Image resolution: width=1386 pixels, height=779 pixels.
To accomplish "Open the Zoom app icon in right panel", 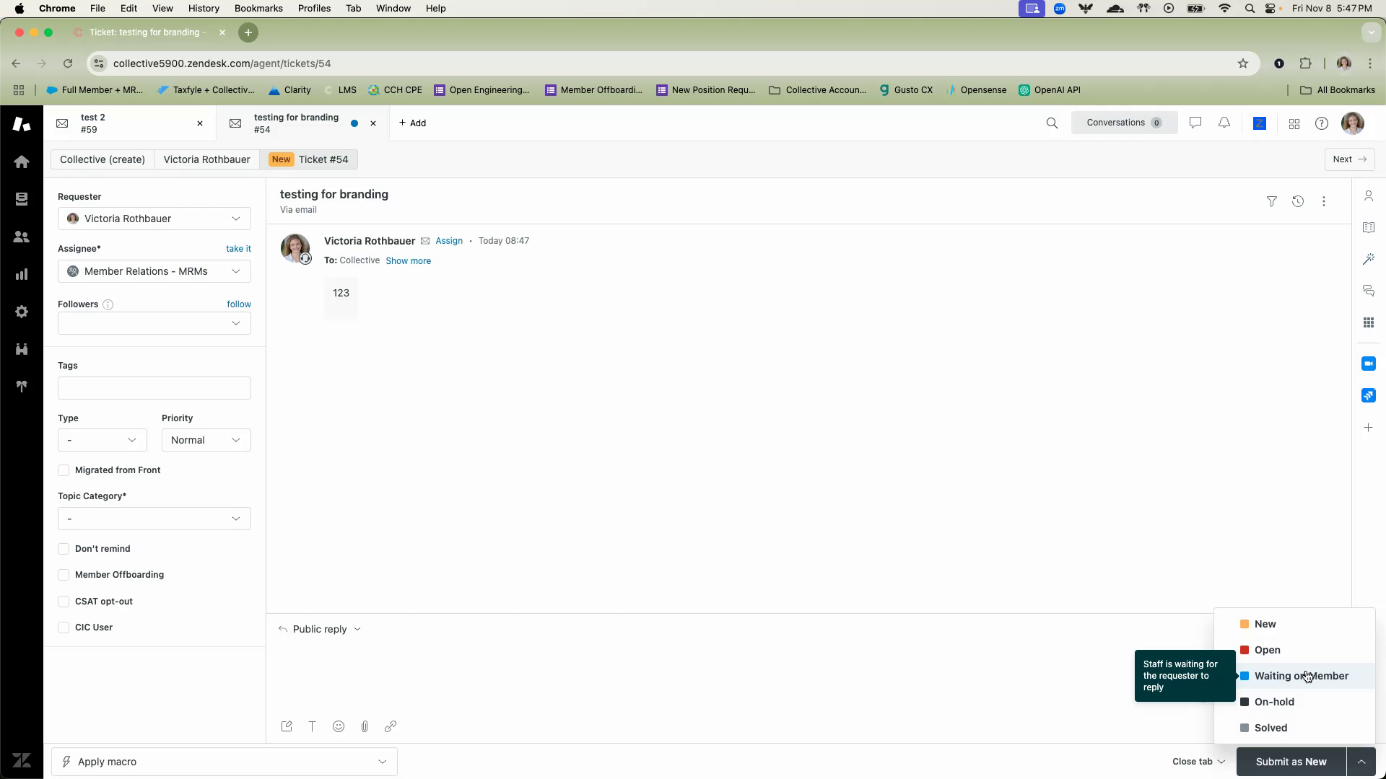I will pos(1368,364).
